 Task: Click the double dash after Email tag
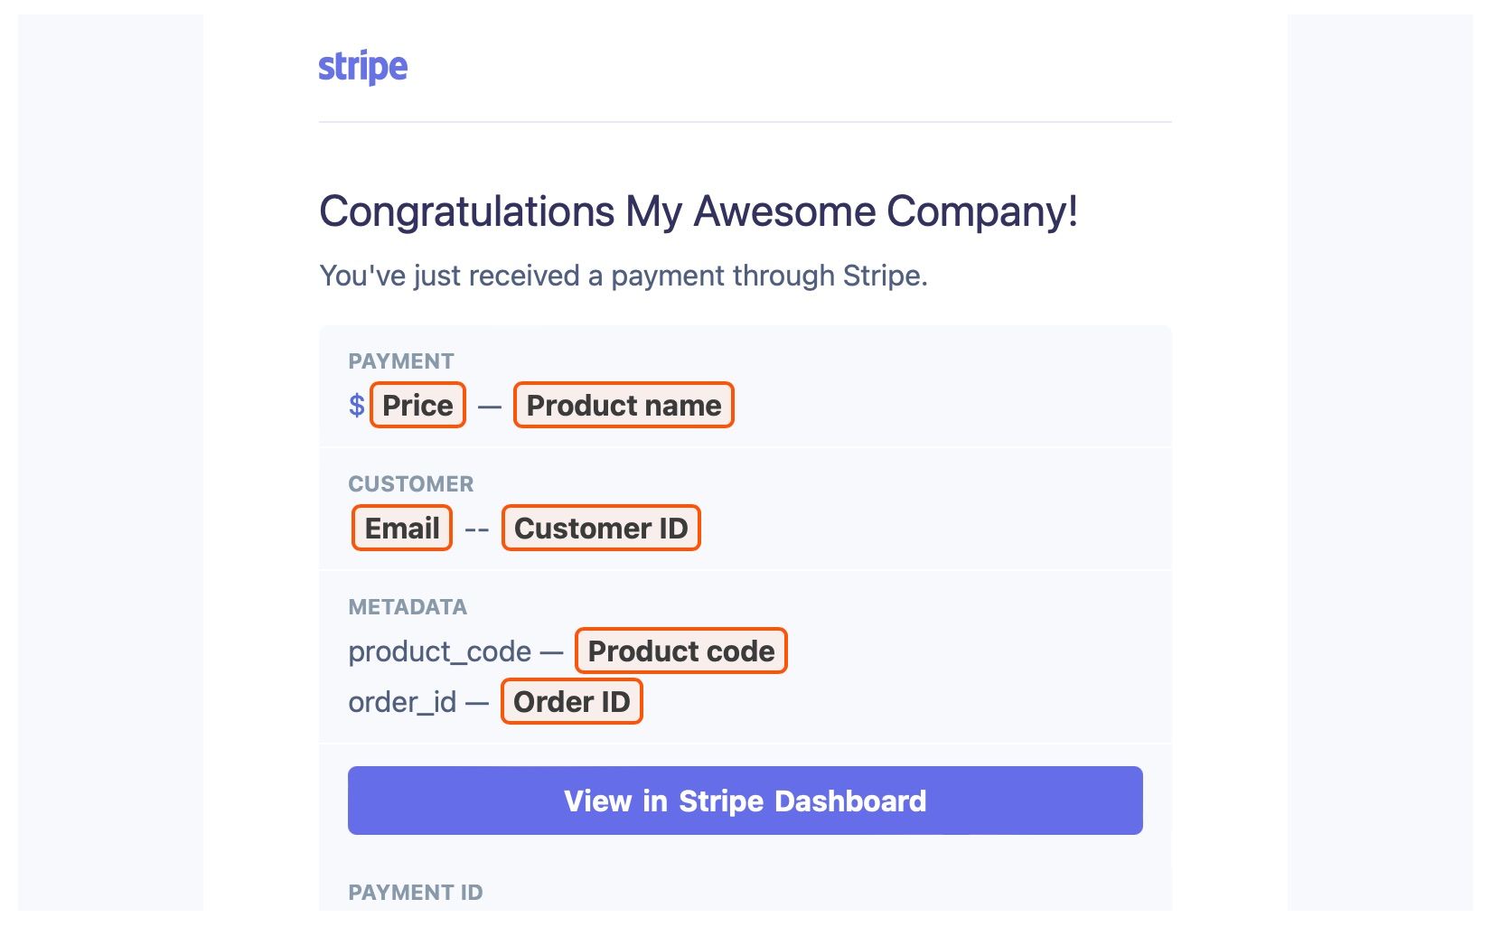[x=476, y=530]
